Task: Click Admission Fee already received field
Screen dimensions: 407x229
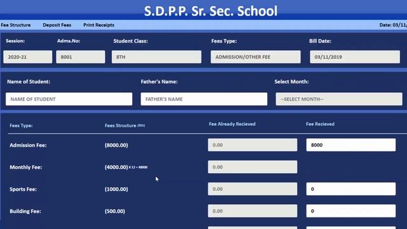Action: (252, 145)
